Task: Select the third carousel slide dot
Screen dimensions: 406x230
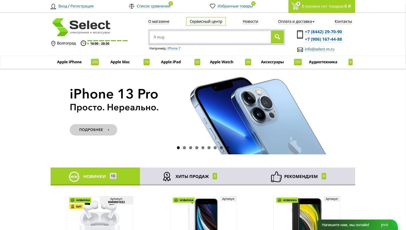Action: [191, 148]
